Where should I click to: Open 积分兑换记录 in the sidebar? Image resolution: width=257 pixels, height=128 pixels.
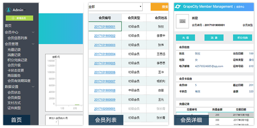tap(17, 60)
